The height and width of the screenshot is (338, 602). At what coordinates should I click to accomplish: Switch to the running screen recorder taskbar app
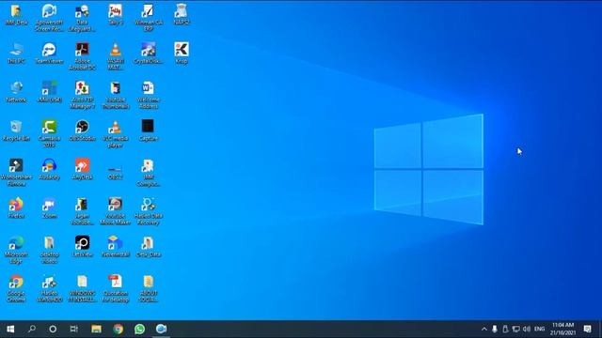point(161,329)
